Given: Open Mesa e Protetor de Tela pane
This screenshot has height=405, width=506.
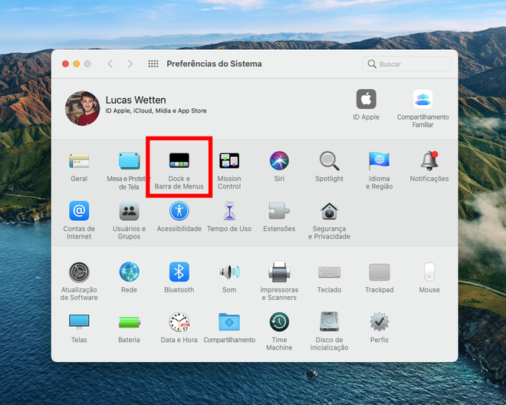Looking at the screenshot, I should 129,161.
